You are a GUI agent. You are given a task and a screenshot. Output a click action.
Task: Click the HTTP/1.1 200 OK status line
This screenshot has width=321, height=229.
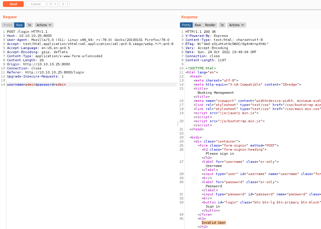(200, 32)
